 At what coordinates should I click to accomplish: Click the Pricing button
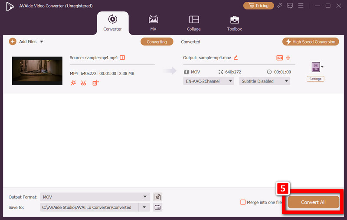point(259,6)
